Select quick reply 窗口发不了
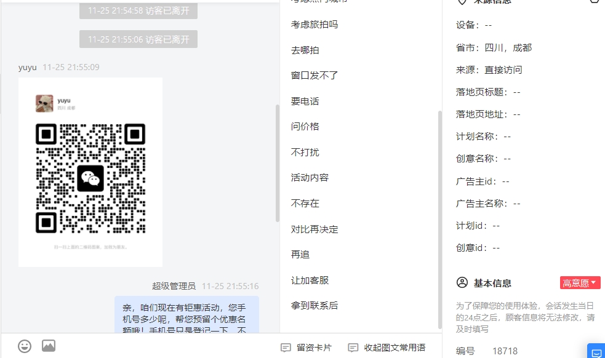This screenshot has height=358, width=605. (315, 75)
